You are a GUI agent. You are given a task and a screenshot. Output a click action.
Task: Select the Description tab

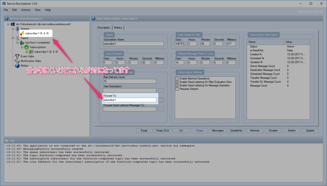coord(104,27)
